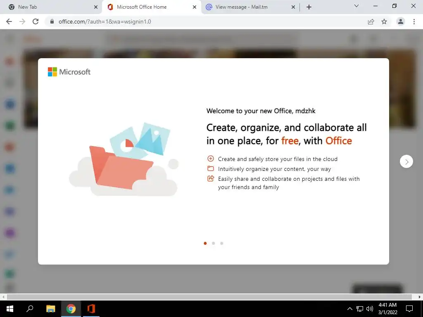Click the 'Intuitively organize' folder icon
423x317 pixels.
(210, 168)
